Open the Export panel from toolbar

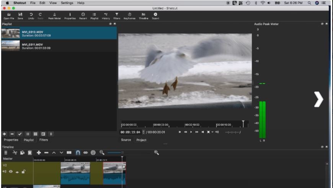[155, 15]
